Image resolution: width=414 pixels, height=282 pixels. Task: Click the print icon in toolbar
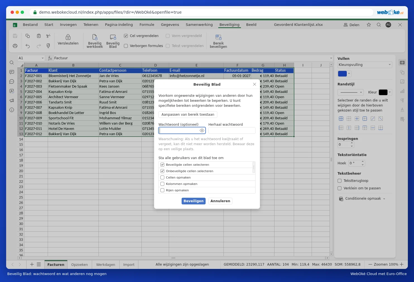15,46
